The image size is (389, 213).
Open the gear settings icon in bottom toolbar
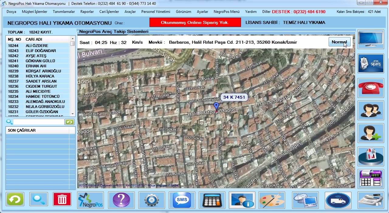[x=152, y=200]
